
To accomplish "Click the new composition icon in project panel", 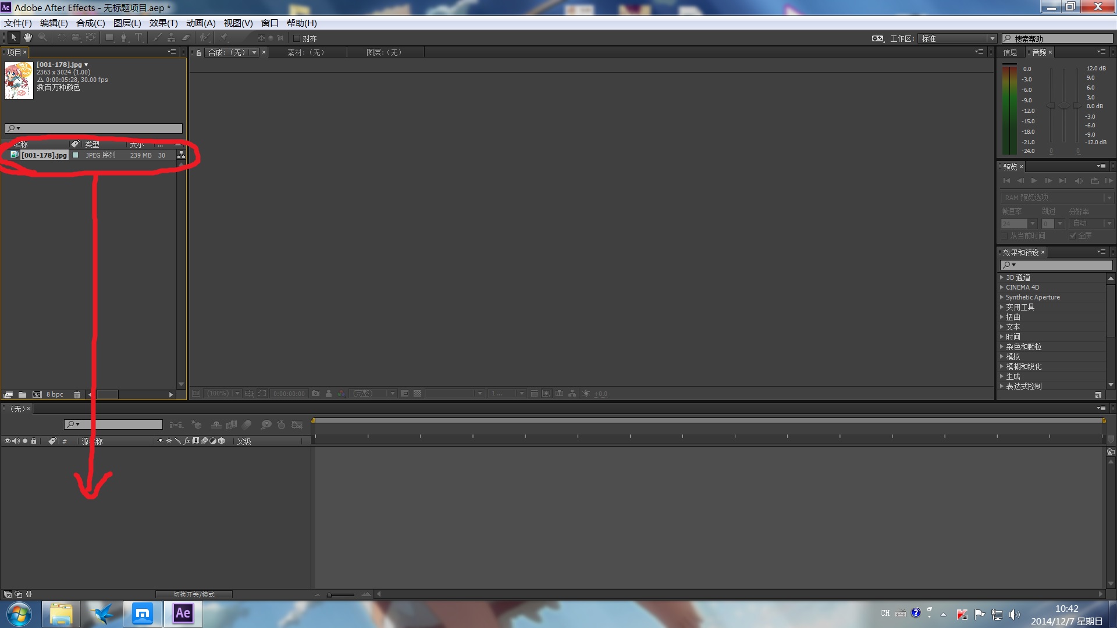I will 37,394.
